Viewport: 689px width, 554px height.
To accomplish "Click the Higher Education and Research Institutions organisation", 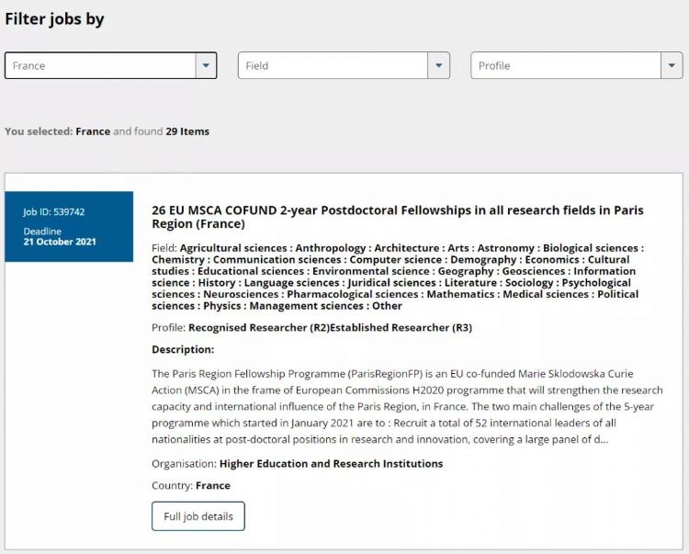I will 331,463.
